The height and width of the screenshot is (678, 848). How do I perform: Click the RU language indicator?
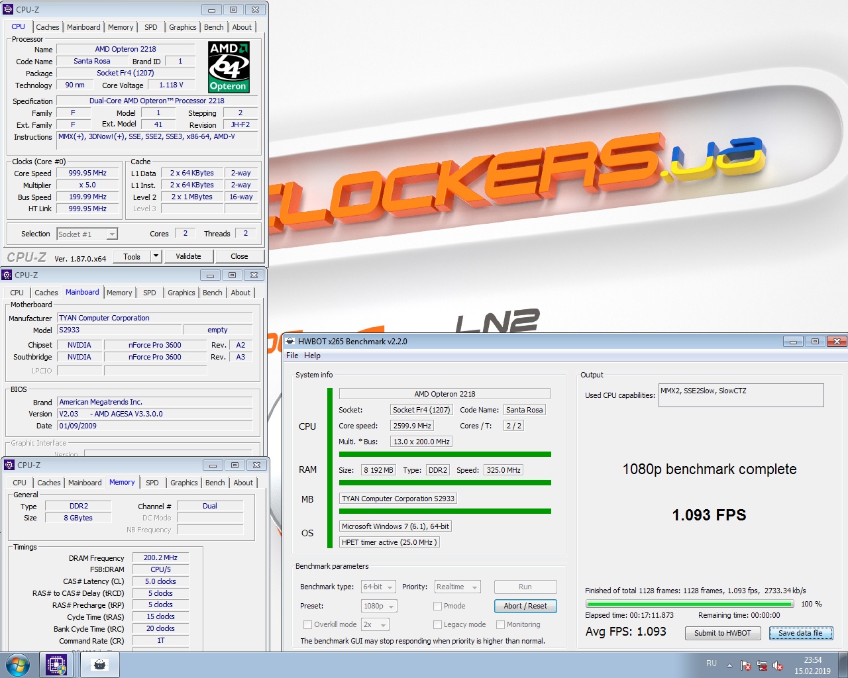(711, 663)
